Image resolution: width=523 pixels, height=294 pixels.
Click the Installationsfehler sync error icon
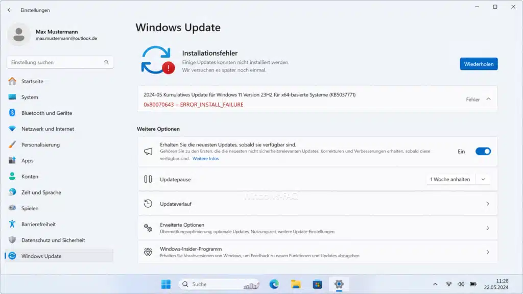(x=158, y=60)
